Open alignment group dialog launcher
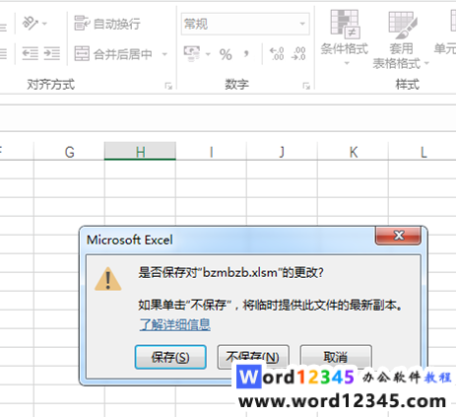The height and width of the screenshot is (417, 456). 168,86
